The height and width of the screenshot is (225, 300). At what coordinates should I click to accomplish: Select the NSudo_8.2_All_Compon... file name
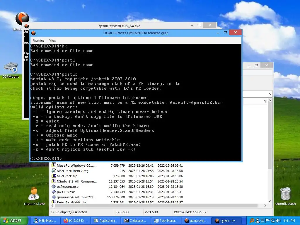pyautogui.click(x=77, y=181)
